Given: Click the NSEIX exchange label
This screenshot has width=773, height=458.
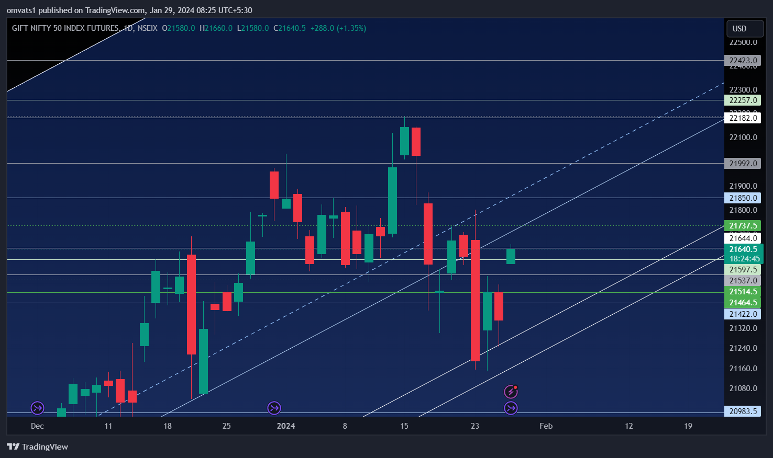Looking at the screenshot, I should 147,28.
